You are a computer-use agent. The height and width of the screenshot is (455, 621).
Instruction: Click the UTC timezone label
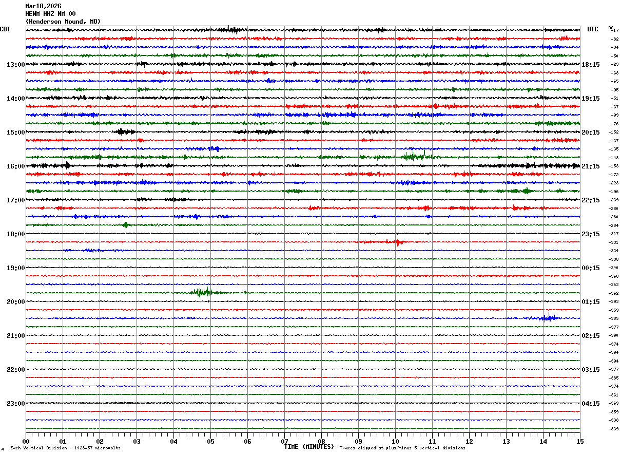pyautogui.click(x=593, y=29)
